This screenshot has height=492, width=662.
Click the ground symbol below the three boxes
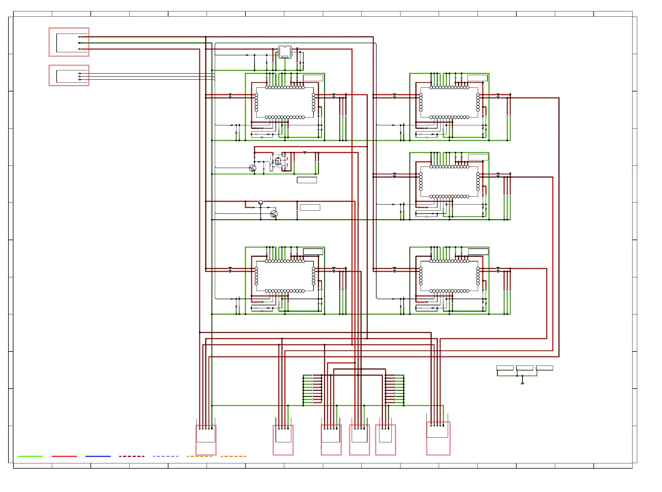click(x=522, y=383)
